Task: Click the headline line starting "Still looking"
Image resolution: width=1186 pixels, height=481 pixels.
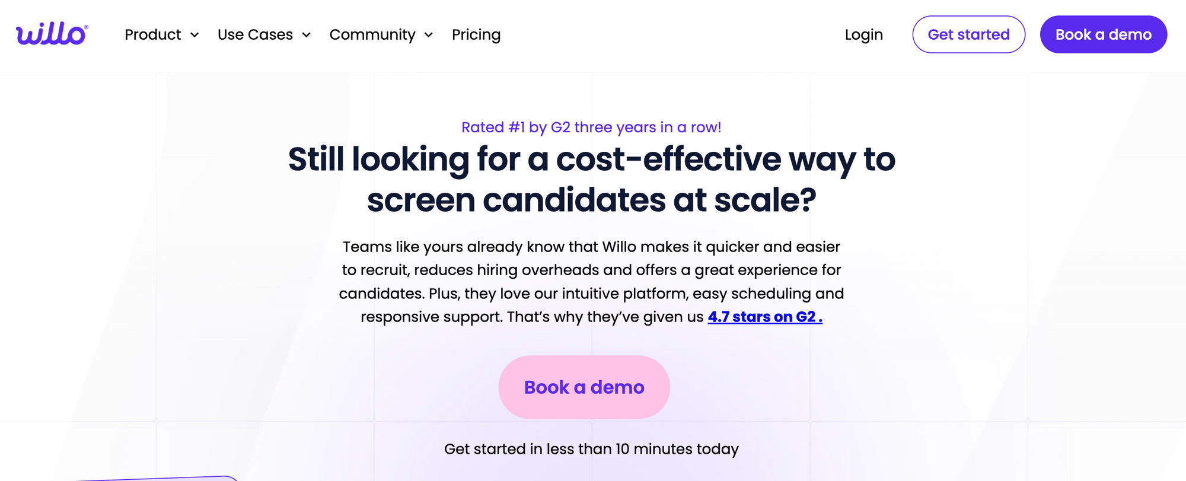Action: coord(591,160)
